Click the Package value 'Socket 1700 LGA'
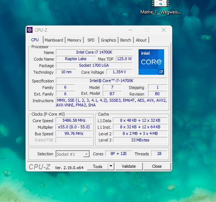Screen dimensions: 216x202 [x=94, y=65]
